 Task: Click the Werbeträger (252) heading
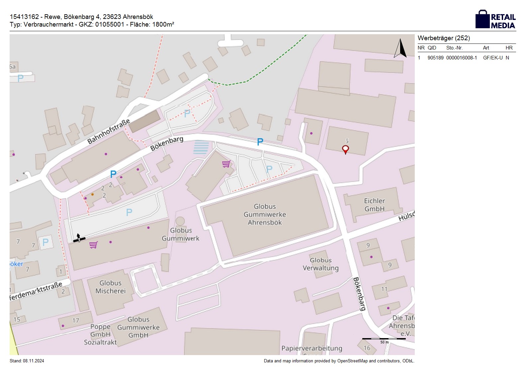(444, 38)
